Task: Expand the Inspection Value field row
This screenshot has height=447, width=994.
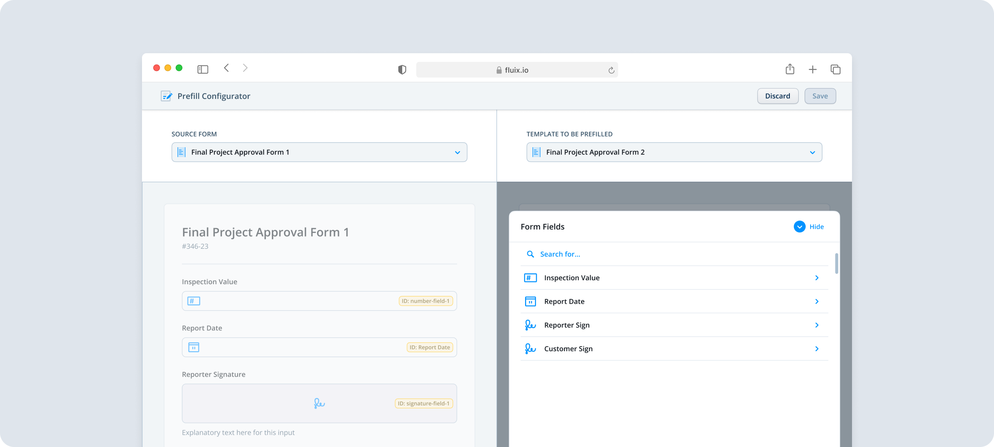Action: [816, 277]
